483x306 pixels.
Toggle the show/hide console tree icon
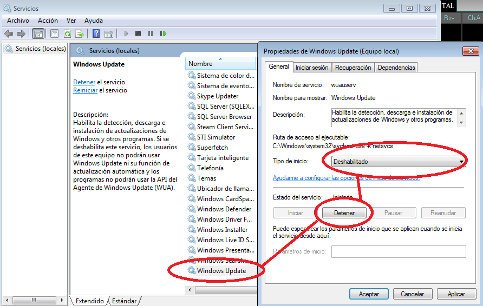[38, 34]
